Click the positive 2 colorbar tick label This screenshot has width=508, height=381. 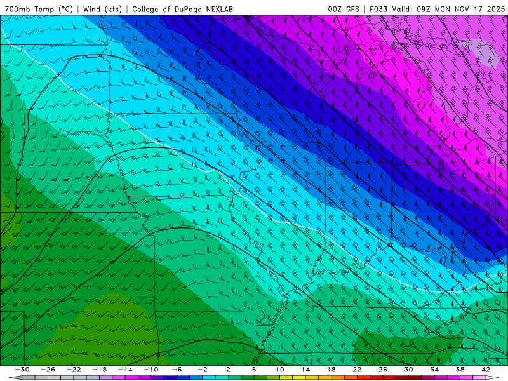click(x=229, y=370)
